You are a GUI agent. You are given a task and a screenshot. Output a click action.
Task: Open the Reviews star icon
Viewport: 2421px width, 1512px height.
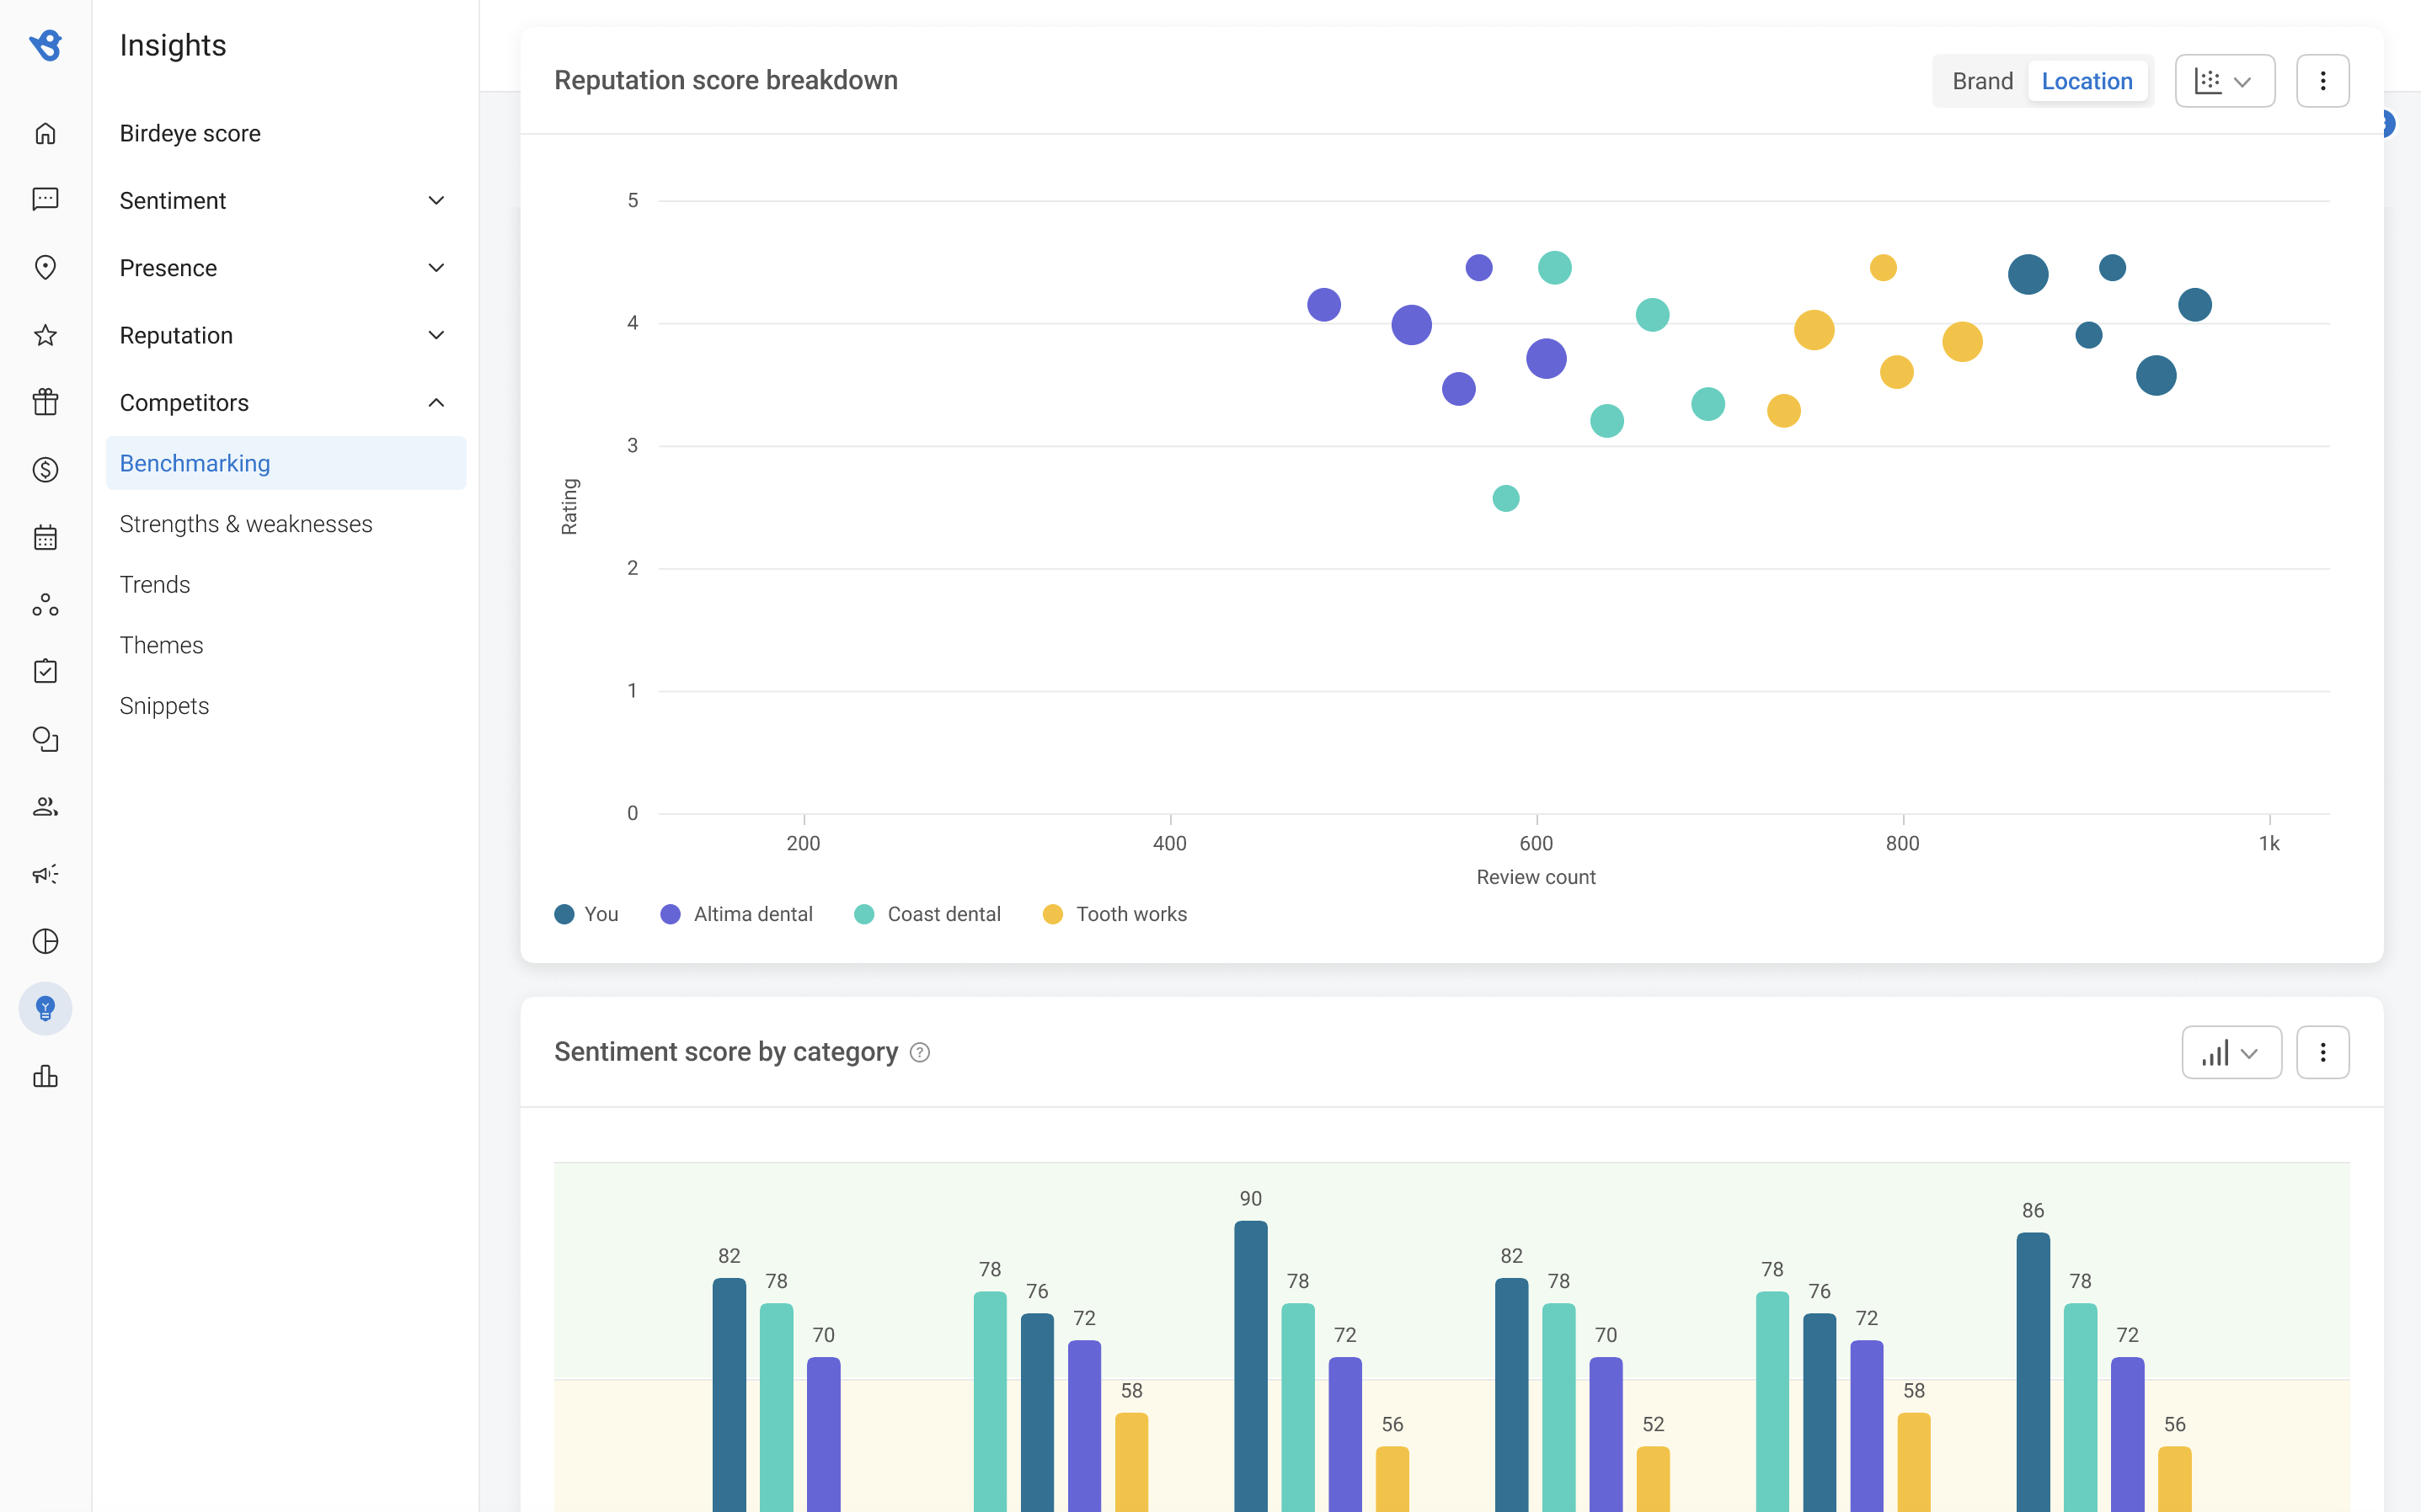tap(45, 335)
